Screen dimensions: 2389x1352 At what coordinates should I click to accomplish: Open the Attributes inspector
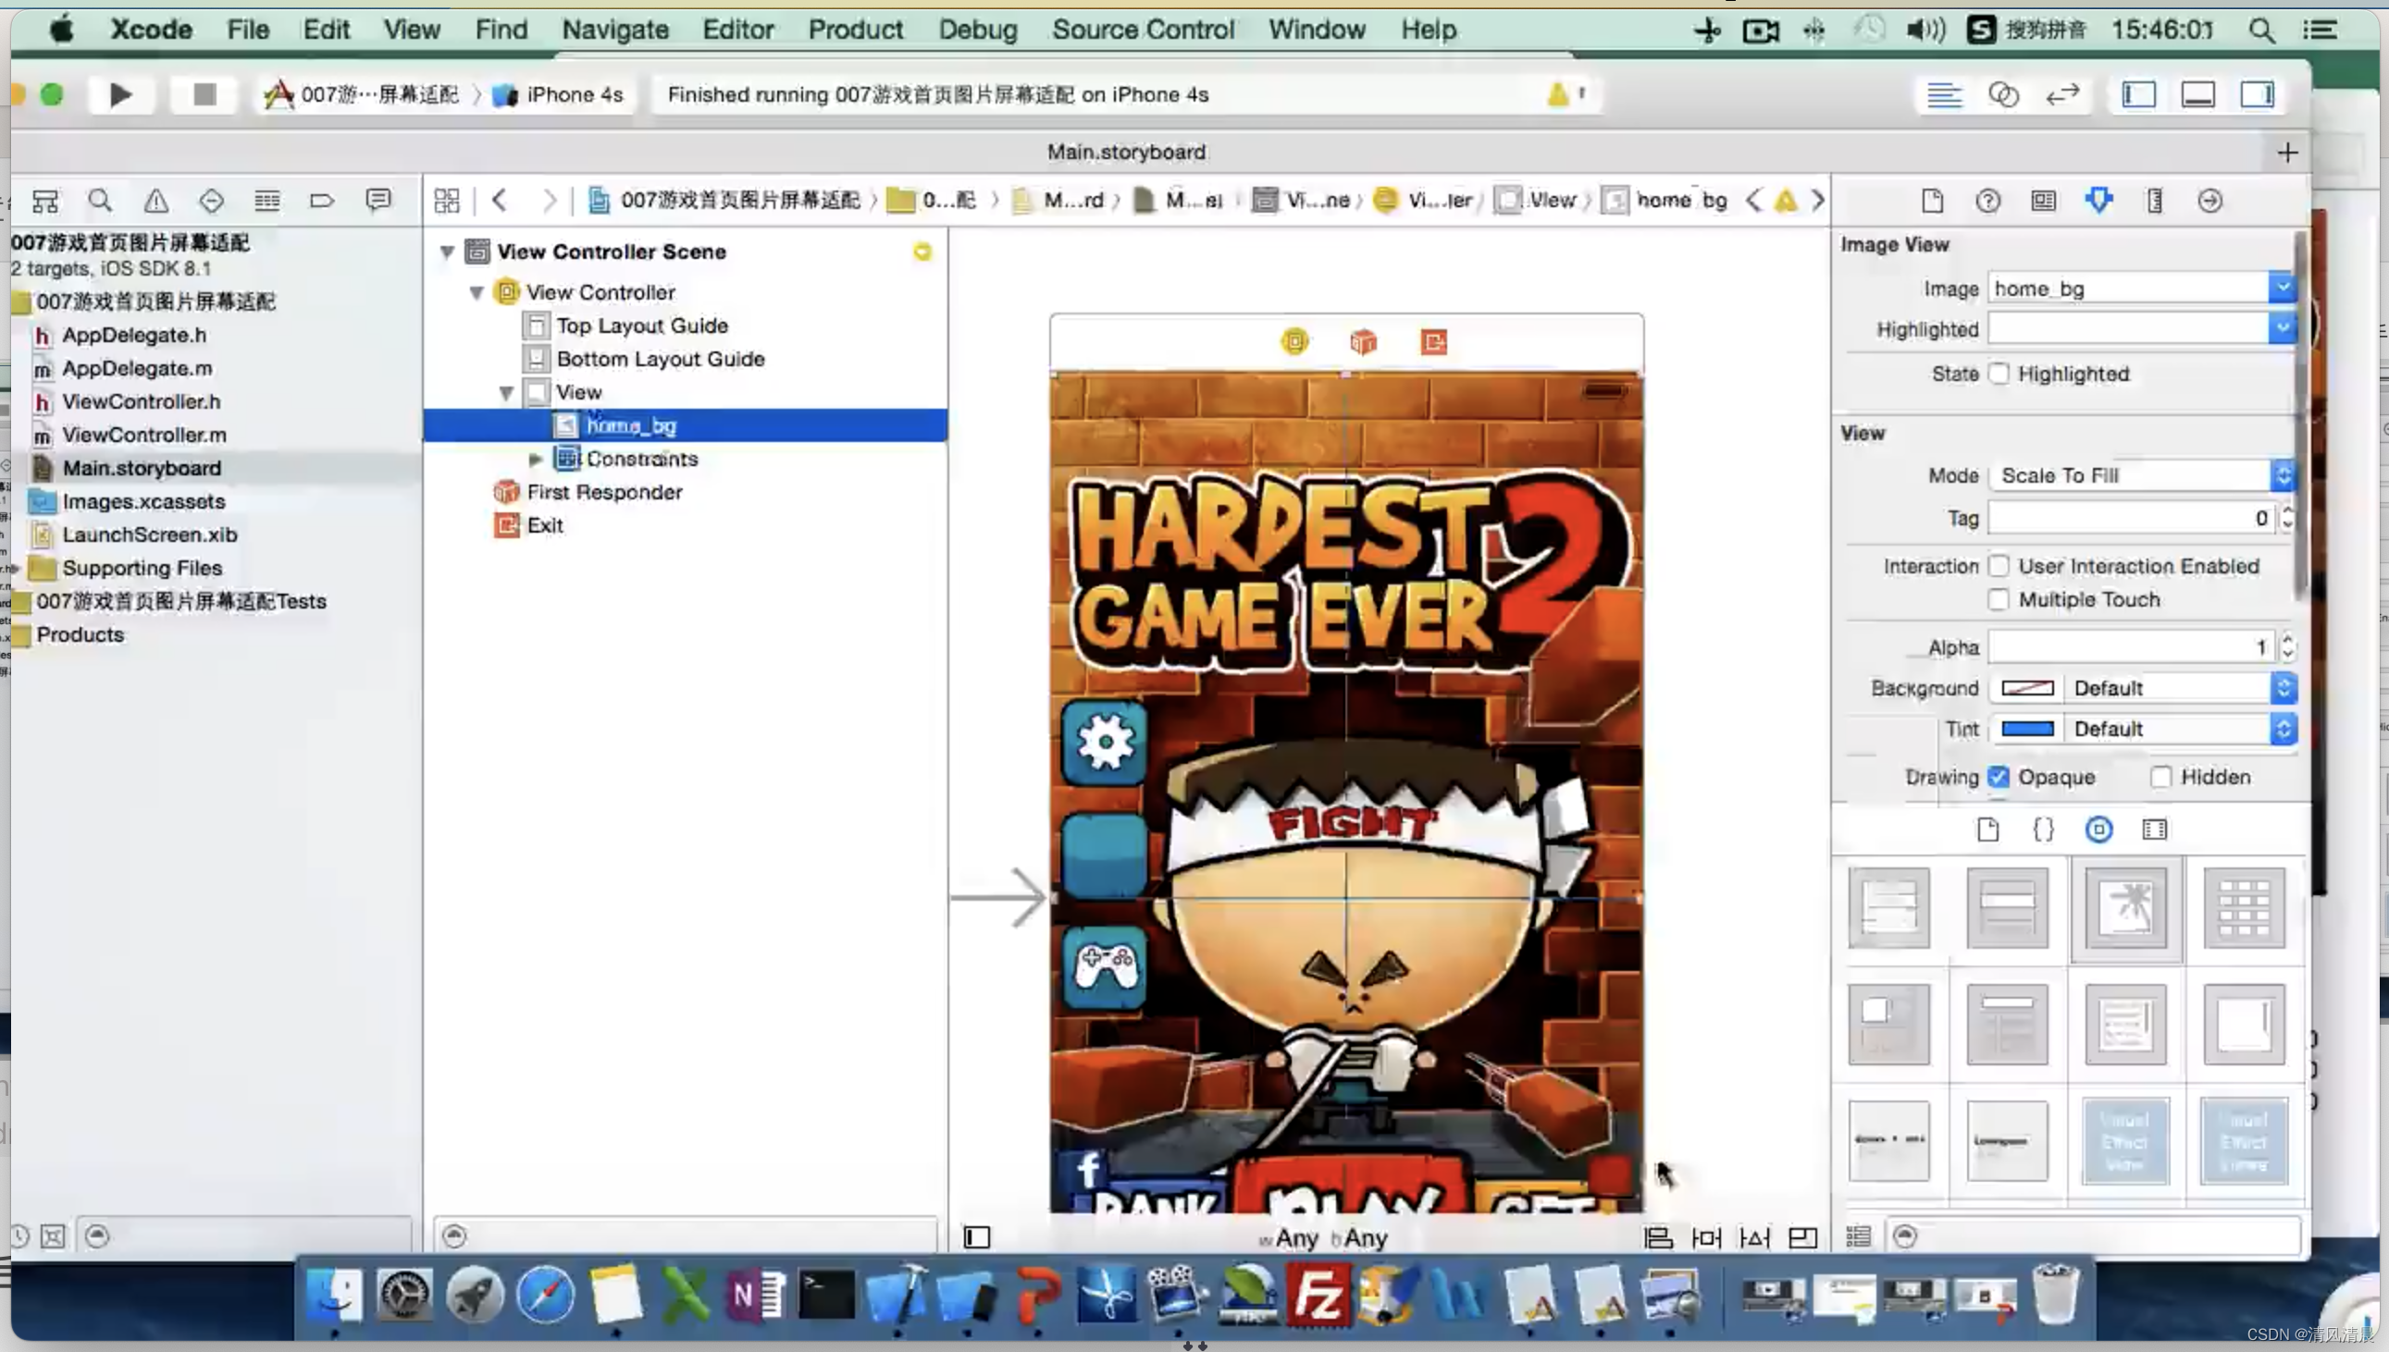(x=2099, y=201)
